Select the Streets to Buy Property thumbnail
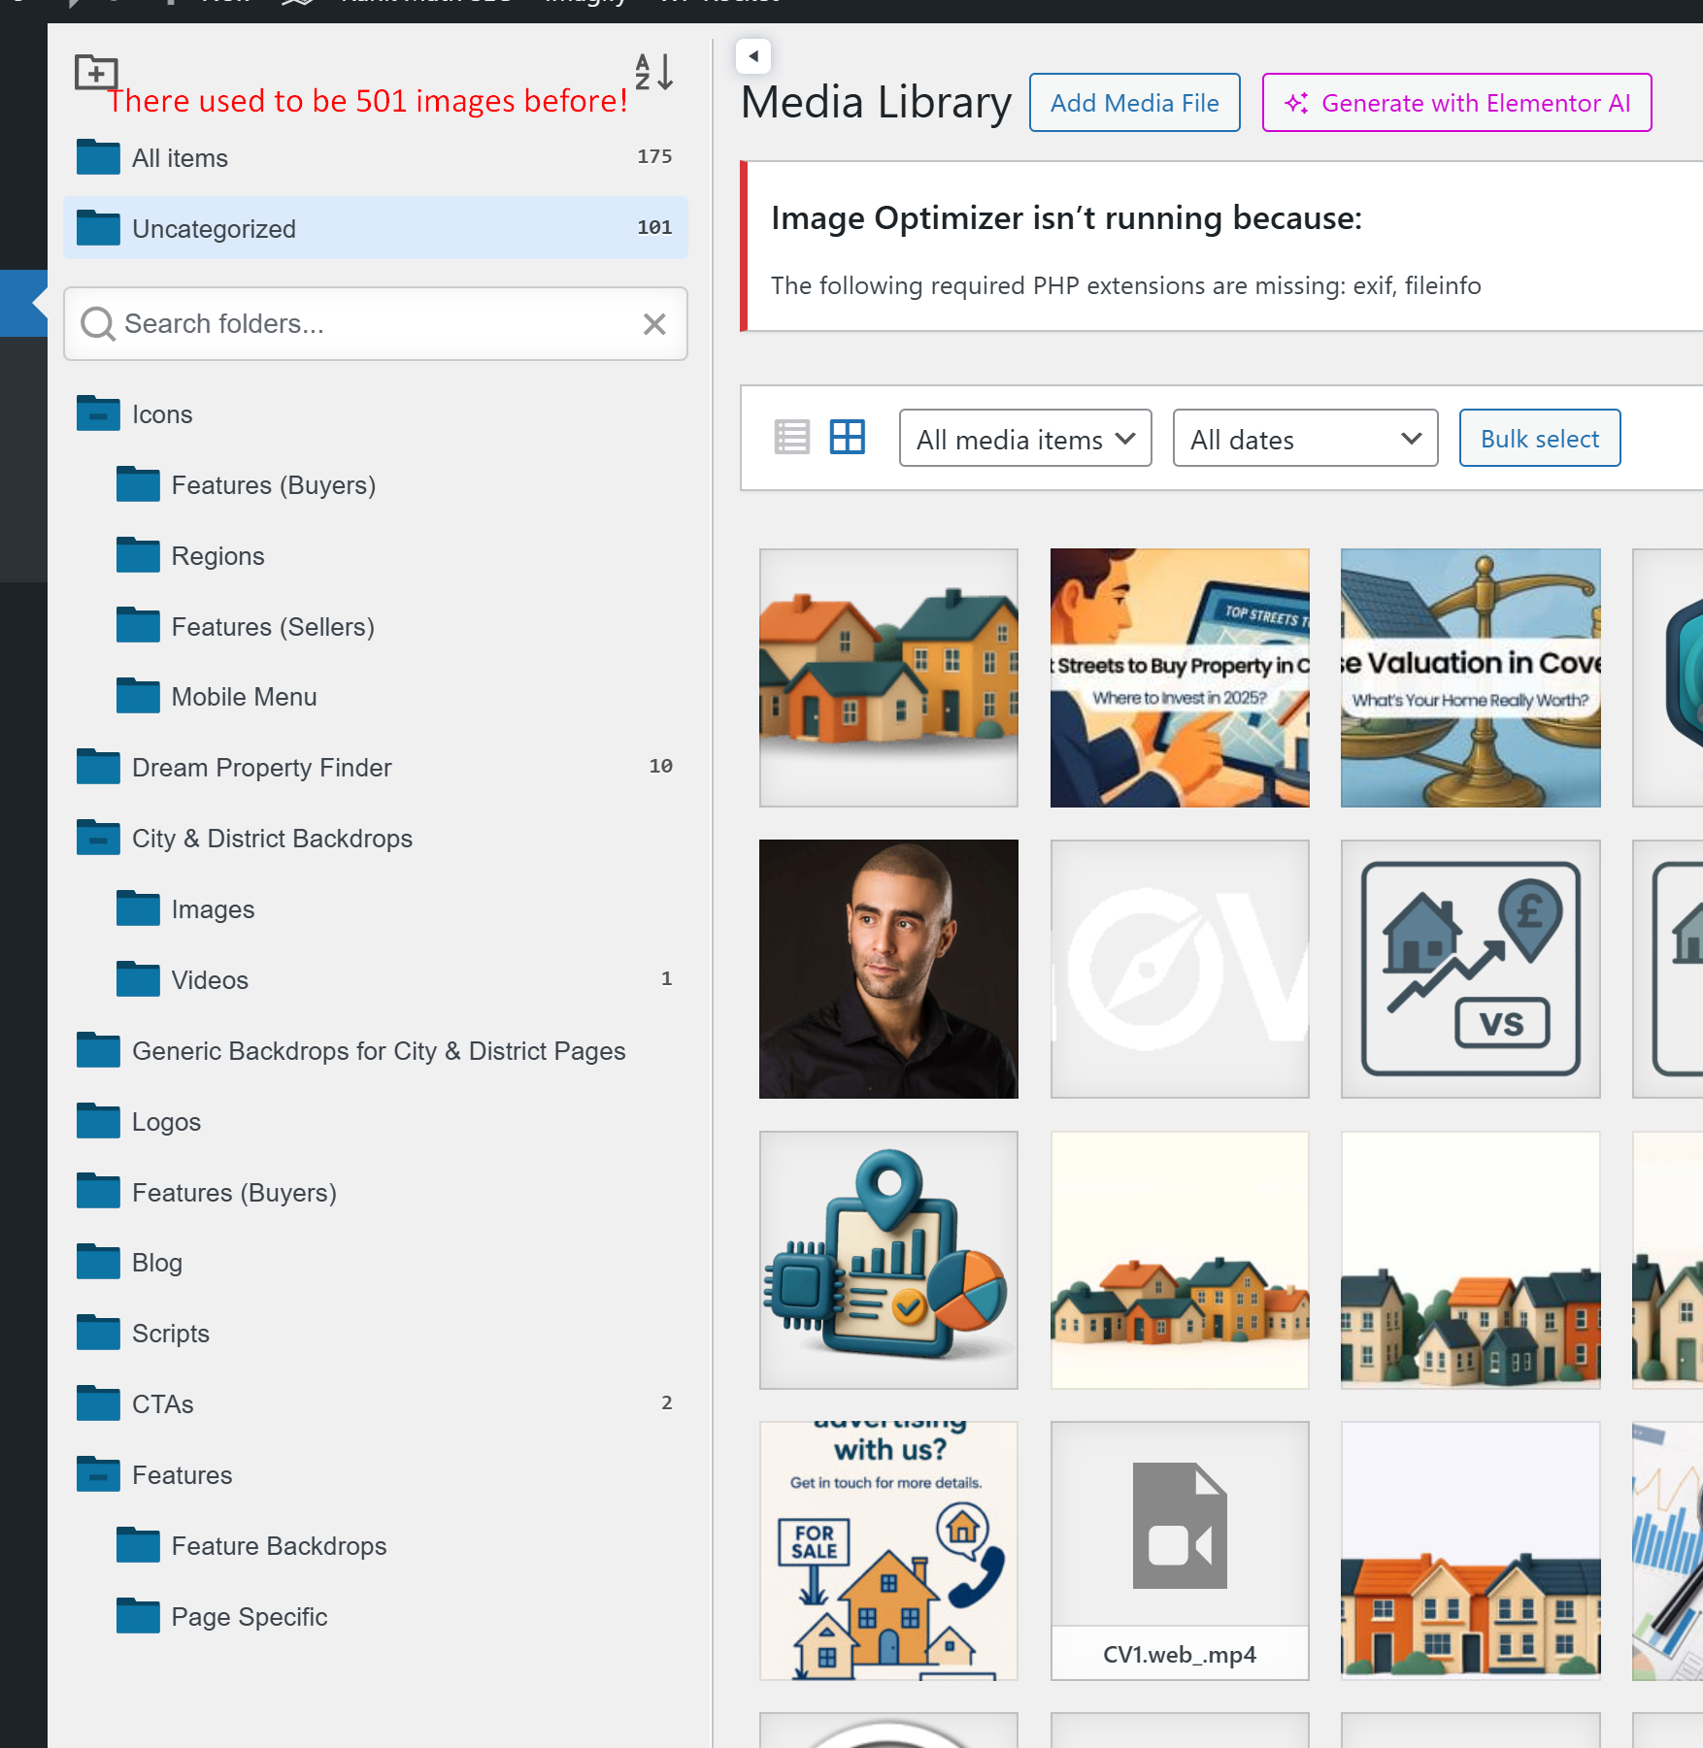Viewport: 1703px width, 1748px height. 1180,677
